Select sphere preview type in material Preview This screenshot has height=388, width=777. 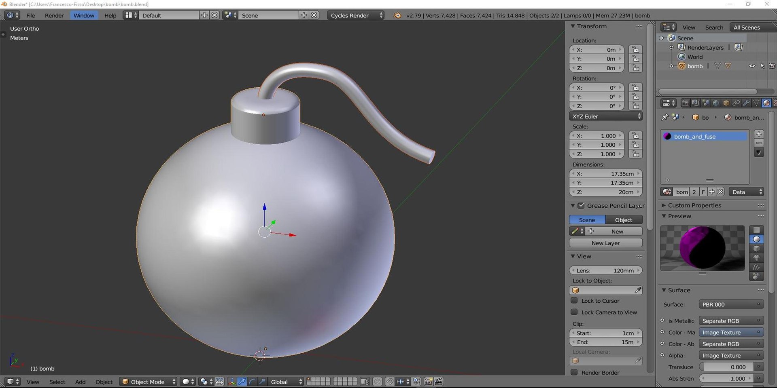click(756, 239)
